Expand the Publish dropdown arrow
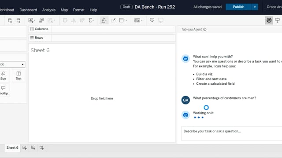 click(x=255, y=7)
